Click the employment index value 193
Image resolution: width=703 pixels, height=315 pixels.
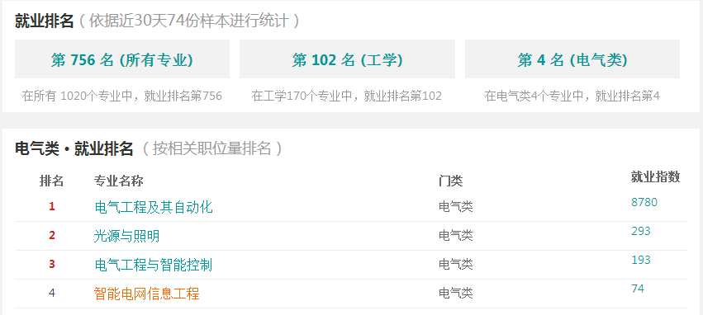(x=641, y=260)
